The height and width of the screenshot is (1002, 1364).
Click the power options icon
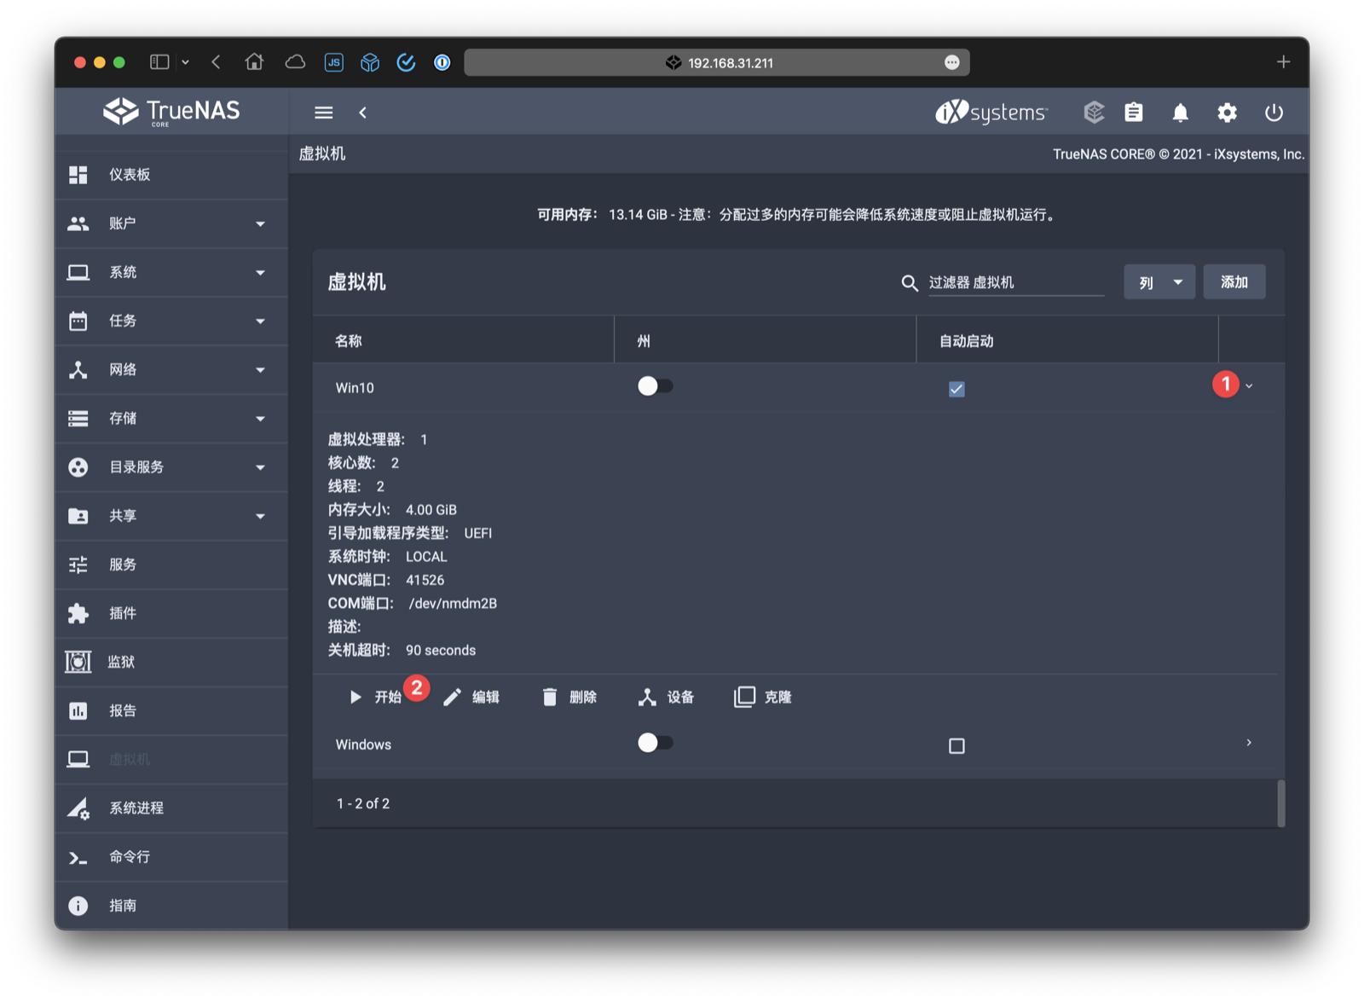click(x=1274, y=112)
